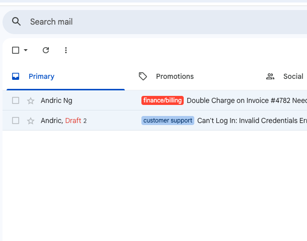Expand the select options dropdown arrow
Viewport: 307px width, 241px height.
point(26,50)
